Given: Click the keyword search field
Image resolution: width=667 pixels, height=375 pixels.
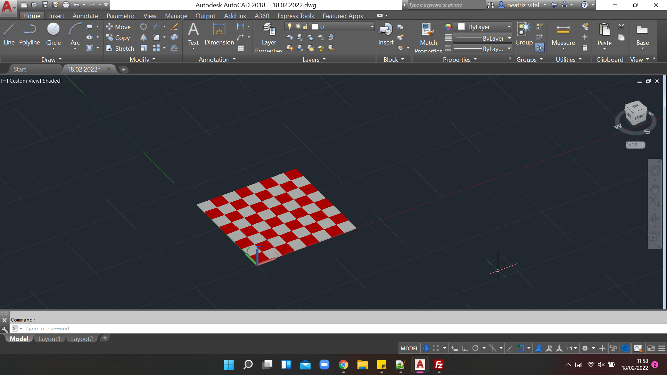Looking at the screenshot, I should point(446,5).
